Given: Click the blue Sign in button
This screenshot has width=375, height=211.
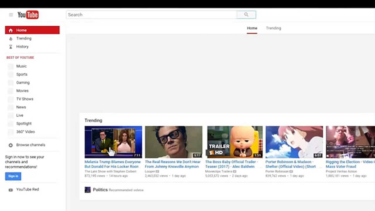Looking at the screenshot, I should point(13,176).
